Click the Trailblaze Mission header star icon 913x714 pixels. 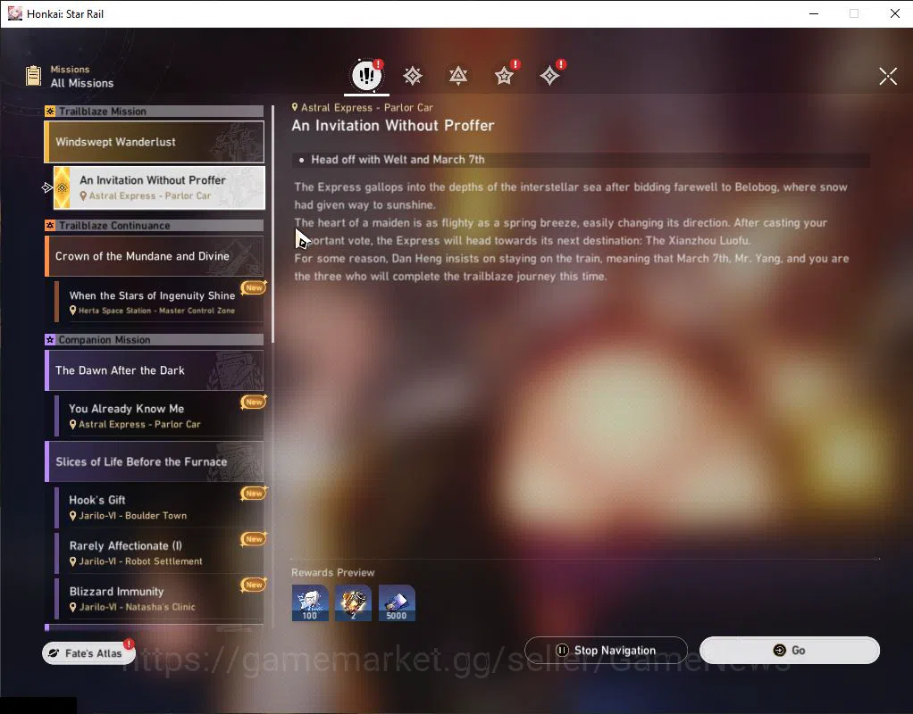pos(51,112)
